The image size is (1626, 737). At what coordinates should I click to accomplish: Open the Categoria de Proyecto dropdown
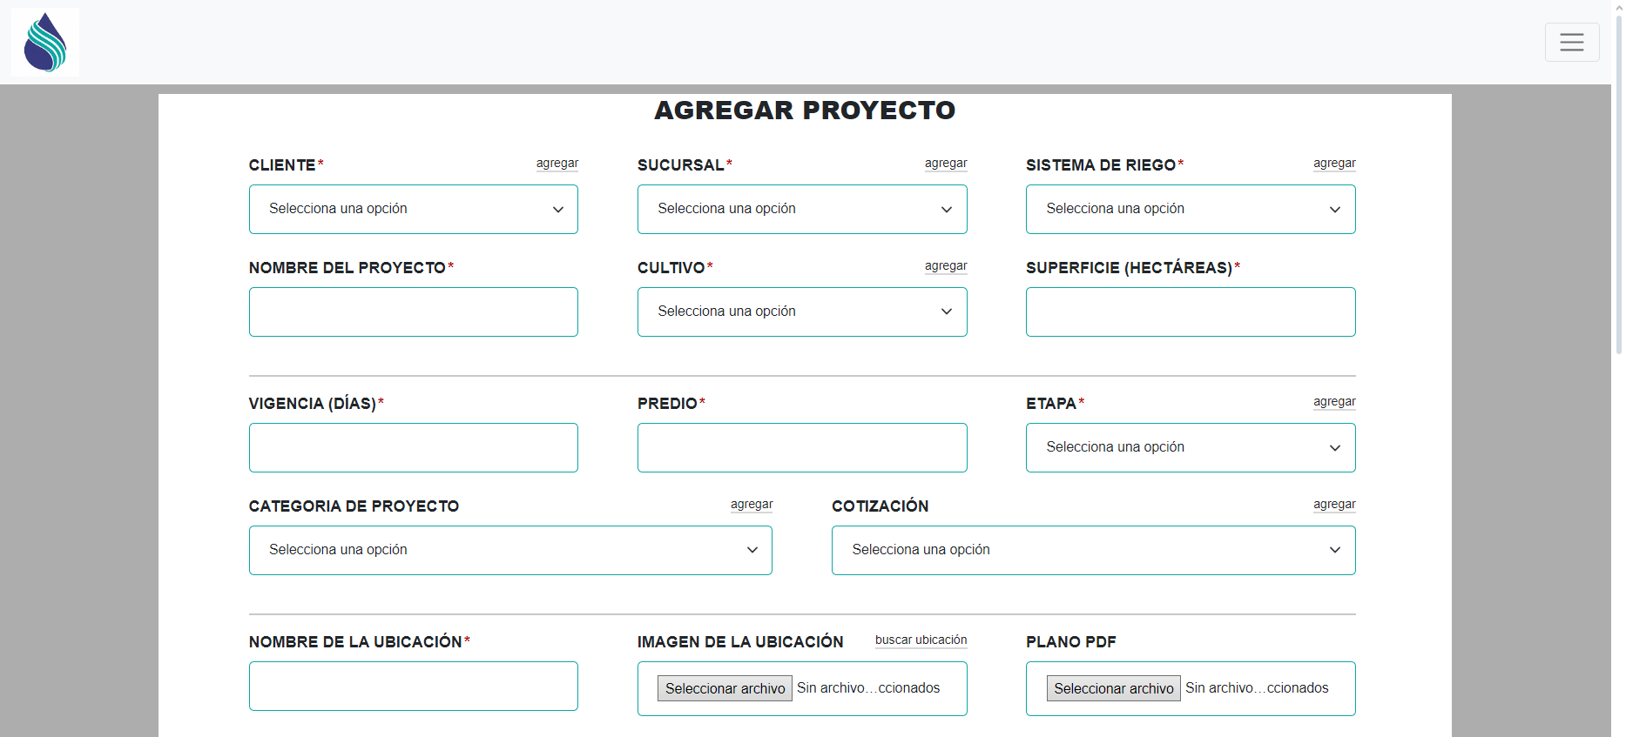tap(509, 550)
